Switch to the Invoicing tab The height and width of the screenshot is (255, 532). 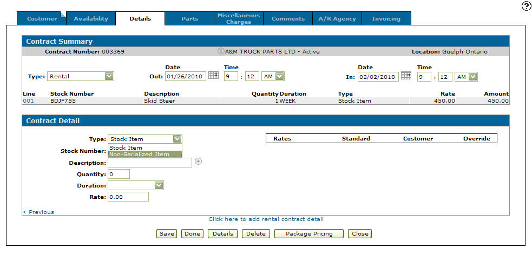(x=386, y=18)
